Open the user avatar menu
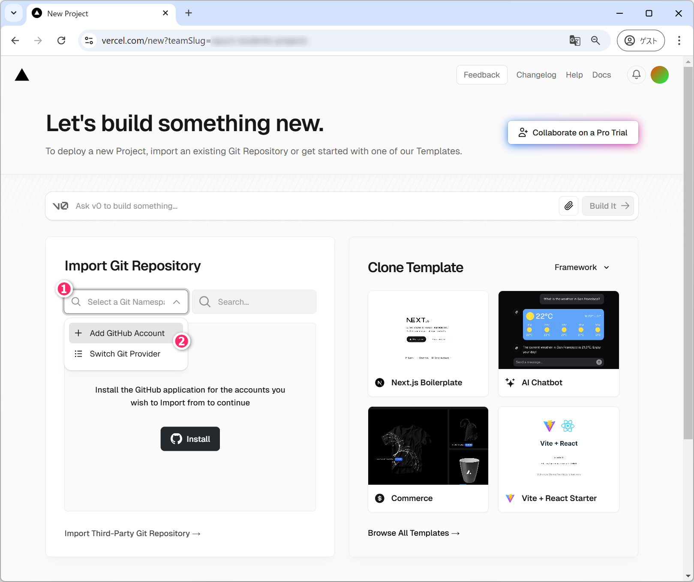Image resolution: width=694 pixels, height=582 pixels. pyautogui.click(x=659, y=75)
